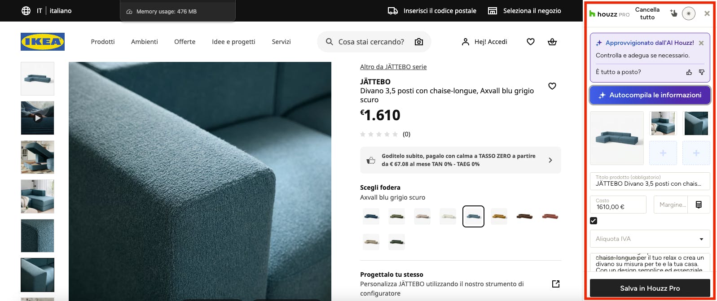717x301 pixels.
Task: Click Salva in Houzz Pro button
Action: [x=650, y=288]
